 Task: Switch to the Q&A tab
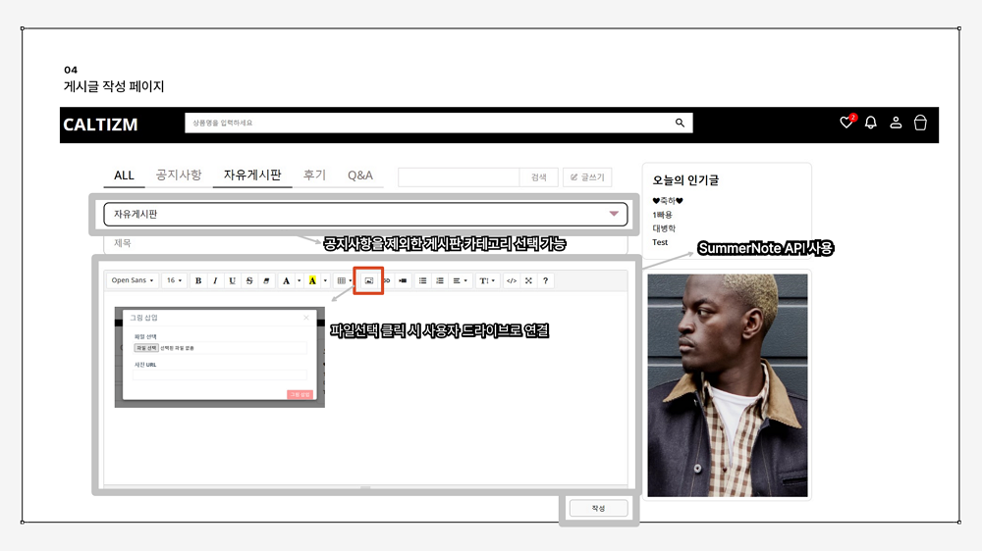click(x=360, y=175)
